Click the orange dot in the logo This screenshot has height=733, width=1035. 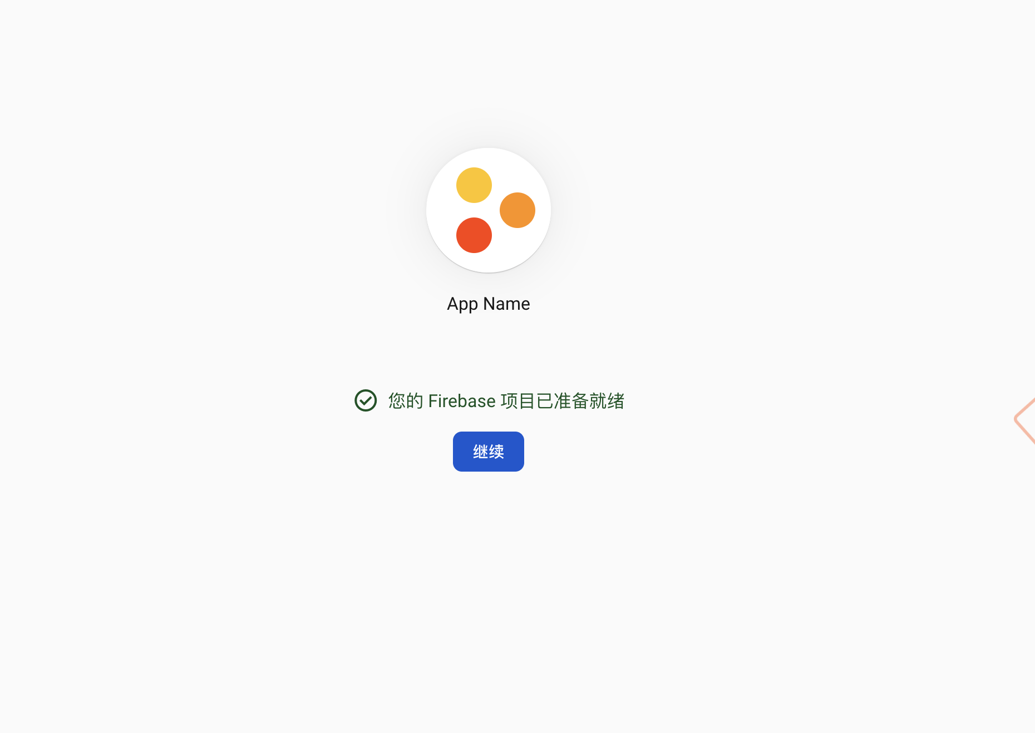pos(517,210)
